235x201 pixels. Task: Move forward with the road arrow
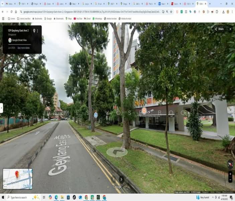pos(117,152)
